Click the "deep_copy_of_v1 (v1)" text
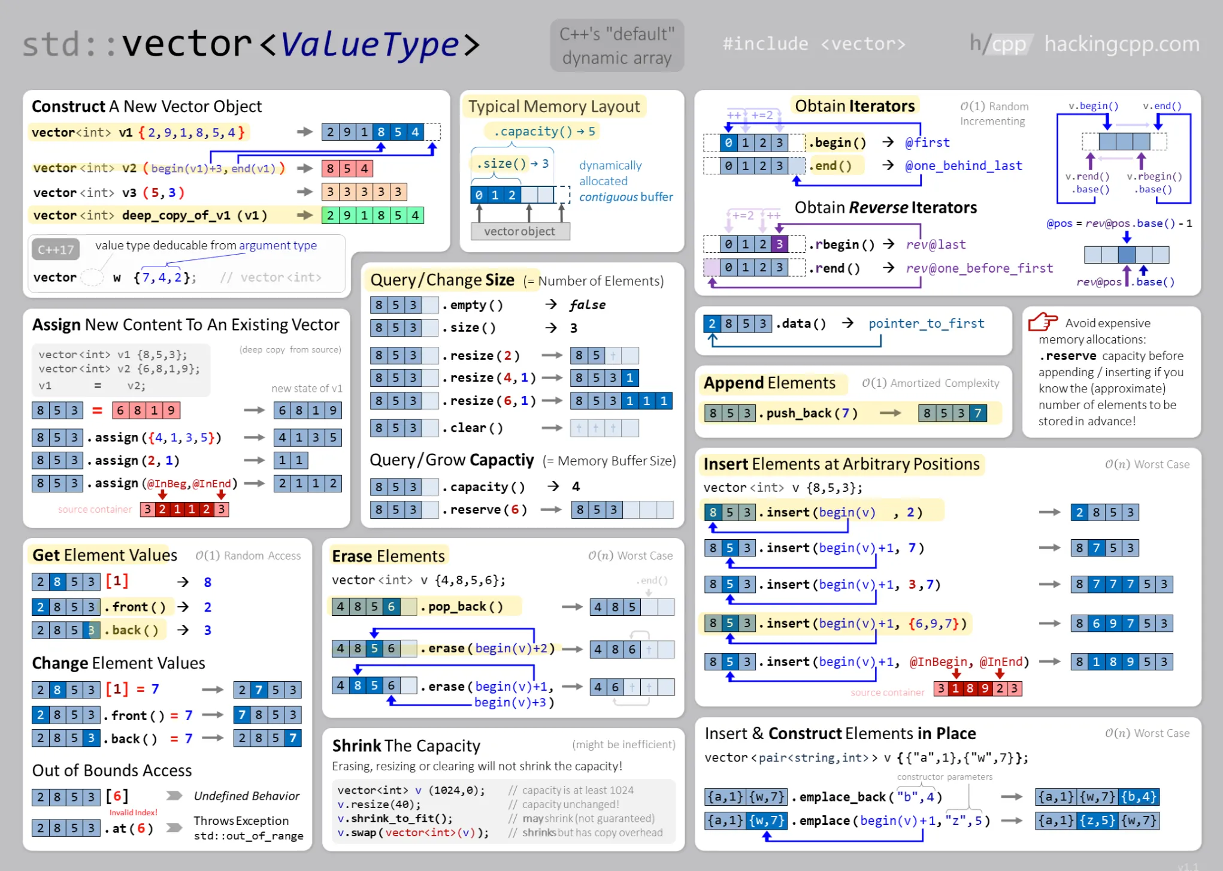This screenshot has width=1223, height=871. [x=195, y=215]
